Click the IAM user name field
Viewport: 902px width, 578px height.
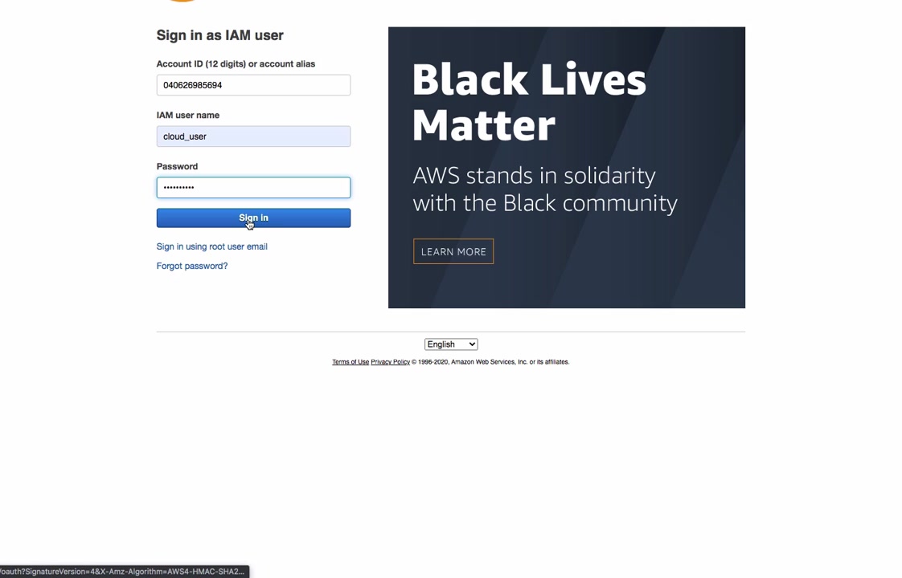click(253, 136)
